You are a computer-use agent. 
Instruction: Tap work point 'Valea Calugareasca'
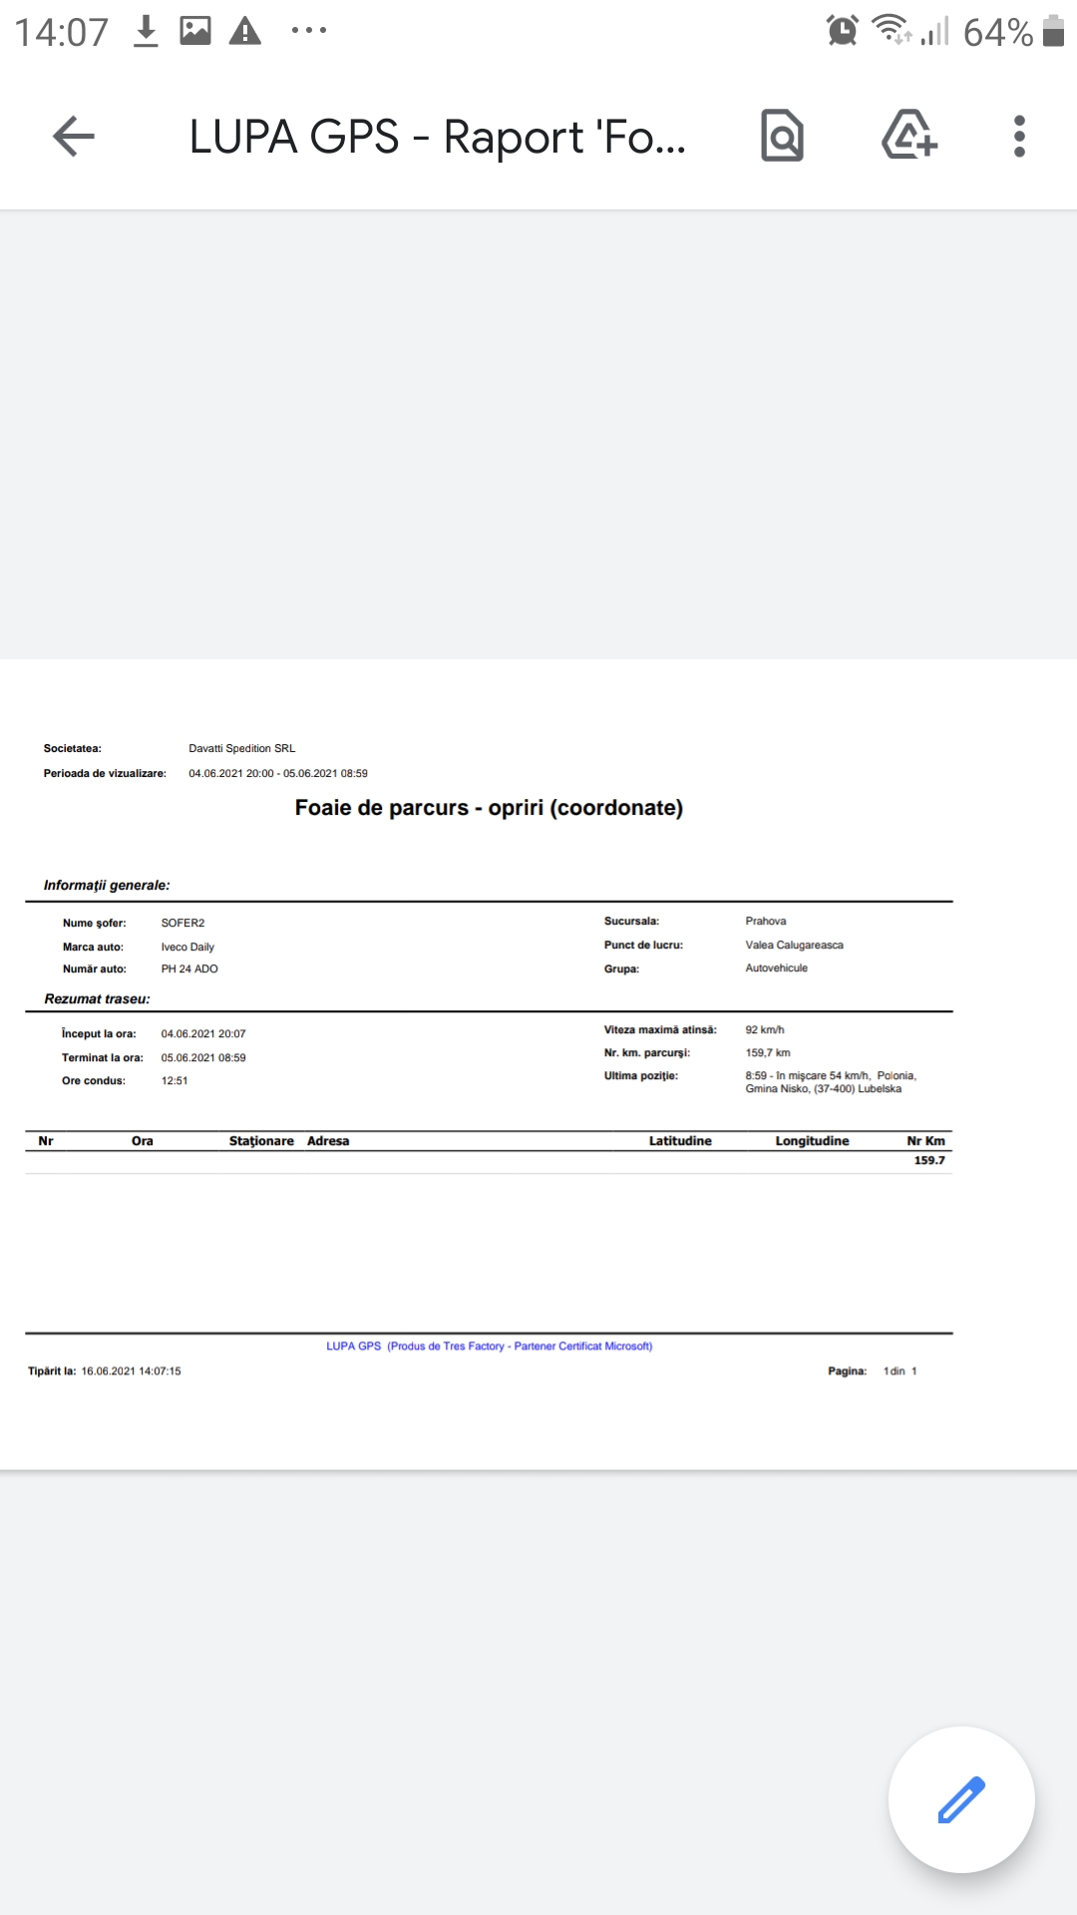click(x=794, y=945)
